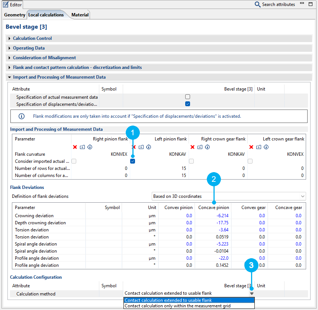Enable Specification of actual measurement data
This screenshot has height=310, width=318.
point(187,97)
